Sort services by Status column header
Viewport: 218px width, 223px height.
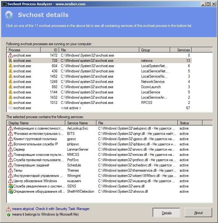point(190,123)
